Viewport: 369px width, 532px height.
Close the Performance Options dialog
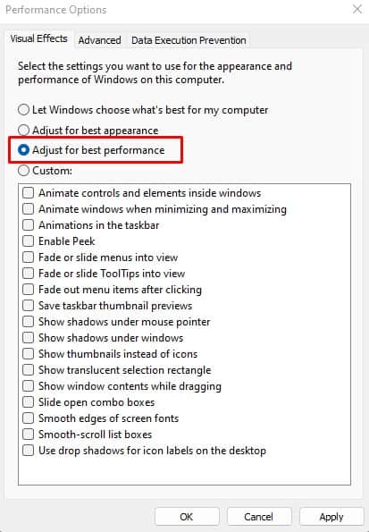click(x=357, y=9)
